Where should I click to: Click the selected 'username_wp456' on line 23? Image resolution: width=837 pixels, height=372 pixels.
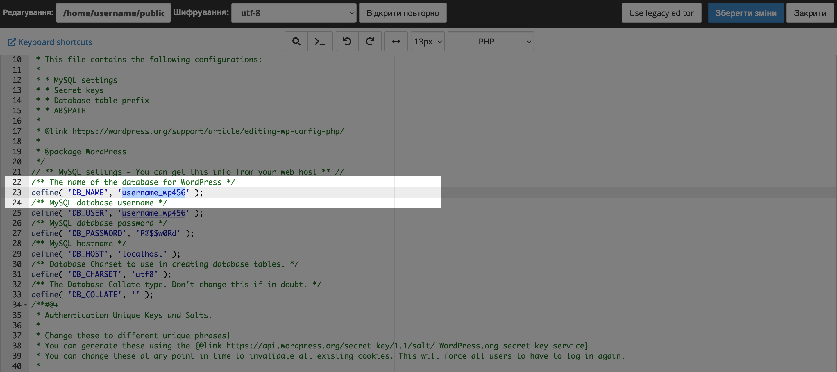click(154, 193)
